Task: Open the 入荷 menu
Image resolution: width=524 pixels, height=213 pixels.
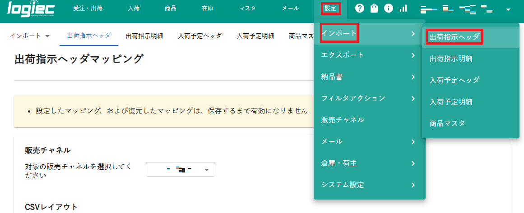Action: pyautogui.click(x=133, y=9)
